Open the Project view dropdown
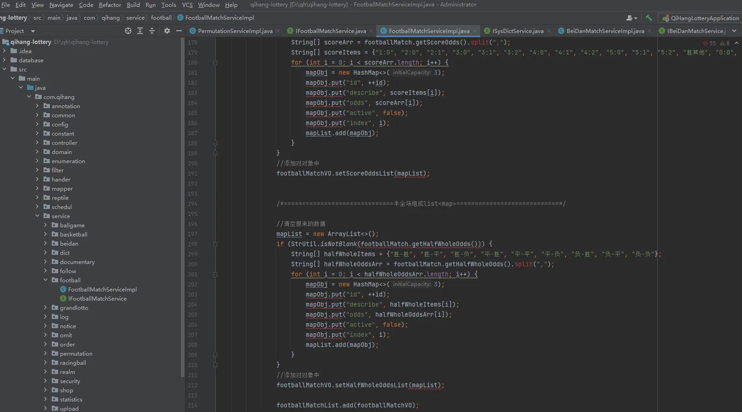Screen dimensions: 742x412 click(32, 31)
